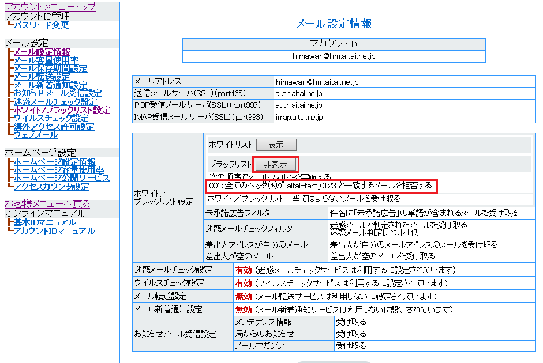
Task: Open the メール転送設定 page
Action: click(x=42, y=77)
